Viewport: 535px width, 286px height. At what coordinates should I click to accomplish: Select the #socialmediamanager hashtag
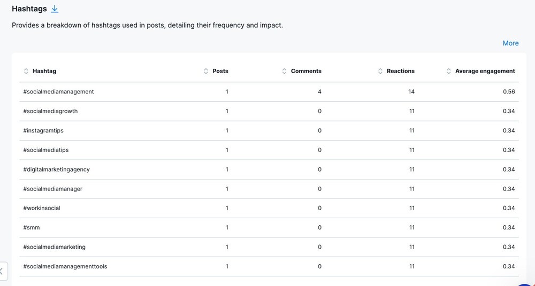tap(52, 189)
